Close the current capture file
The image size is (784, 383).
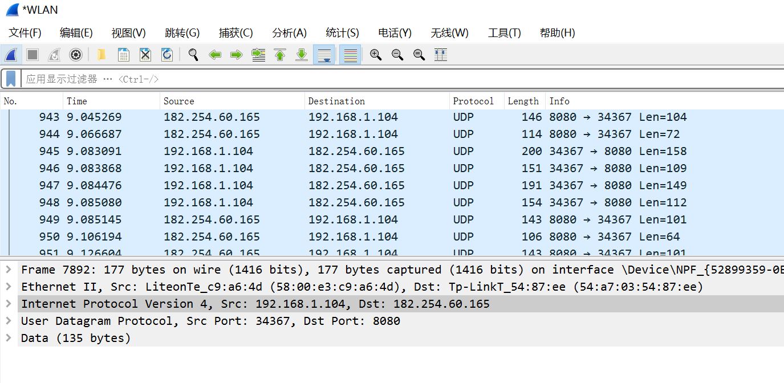(145, 55)
